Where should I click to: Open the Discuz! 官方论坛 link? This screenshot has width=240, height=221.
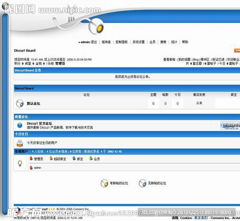(x=39, y=123)
